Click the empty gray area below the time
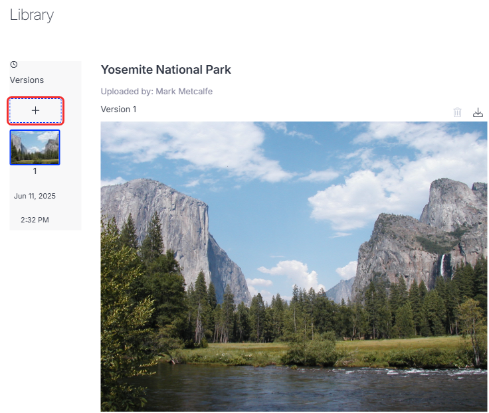This screenshot has height=413, width=489. tap(46, 228)
